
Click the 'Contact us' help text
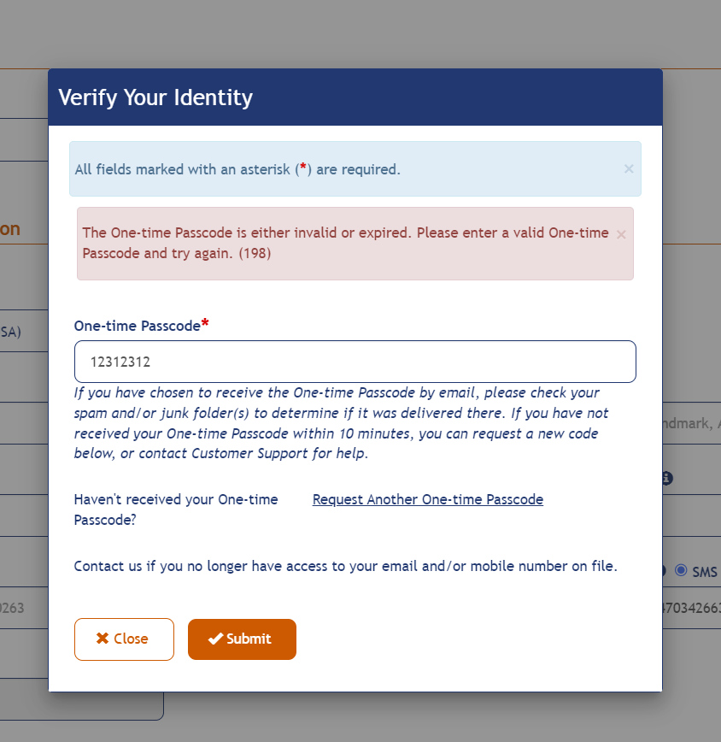click(345, 565)
